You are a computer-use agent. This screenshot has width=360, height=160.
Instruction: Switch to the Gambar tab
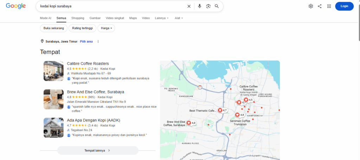(95, 18)
